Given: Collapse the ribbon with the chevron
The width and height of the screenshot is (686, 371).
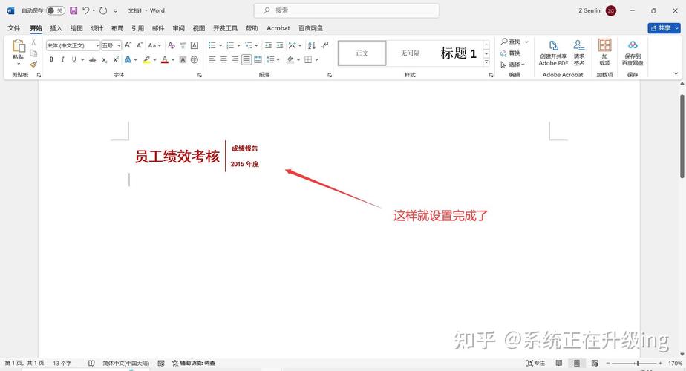Looking at the screenshot, I should (676, 74).
